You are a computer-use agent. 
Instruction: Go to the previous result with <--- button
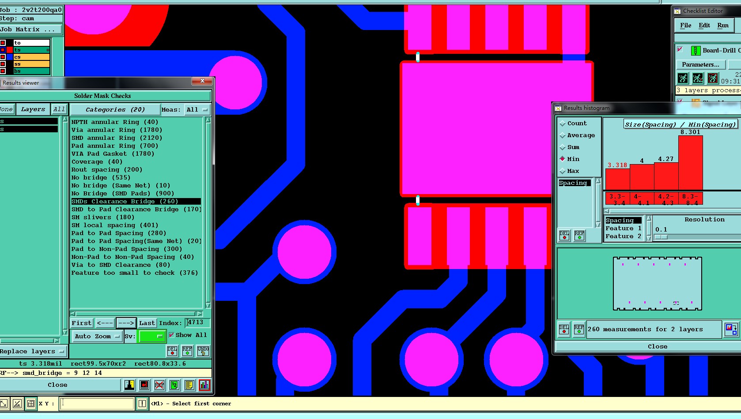click(x=105, y=323)
